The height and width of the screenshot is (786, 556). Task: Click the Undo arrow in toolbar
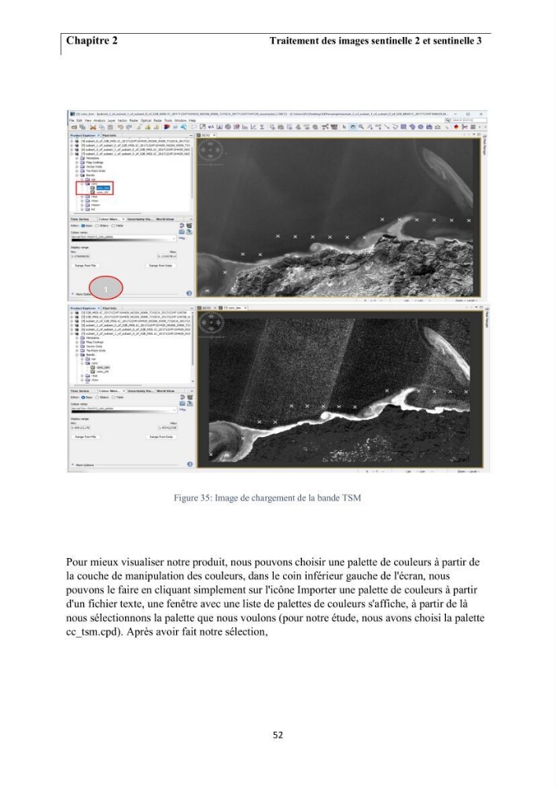tap(120, 127)
